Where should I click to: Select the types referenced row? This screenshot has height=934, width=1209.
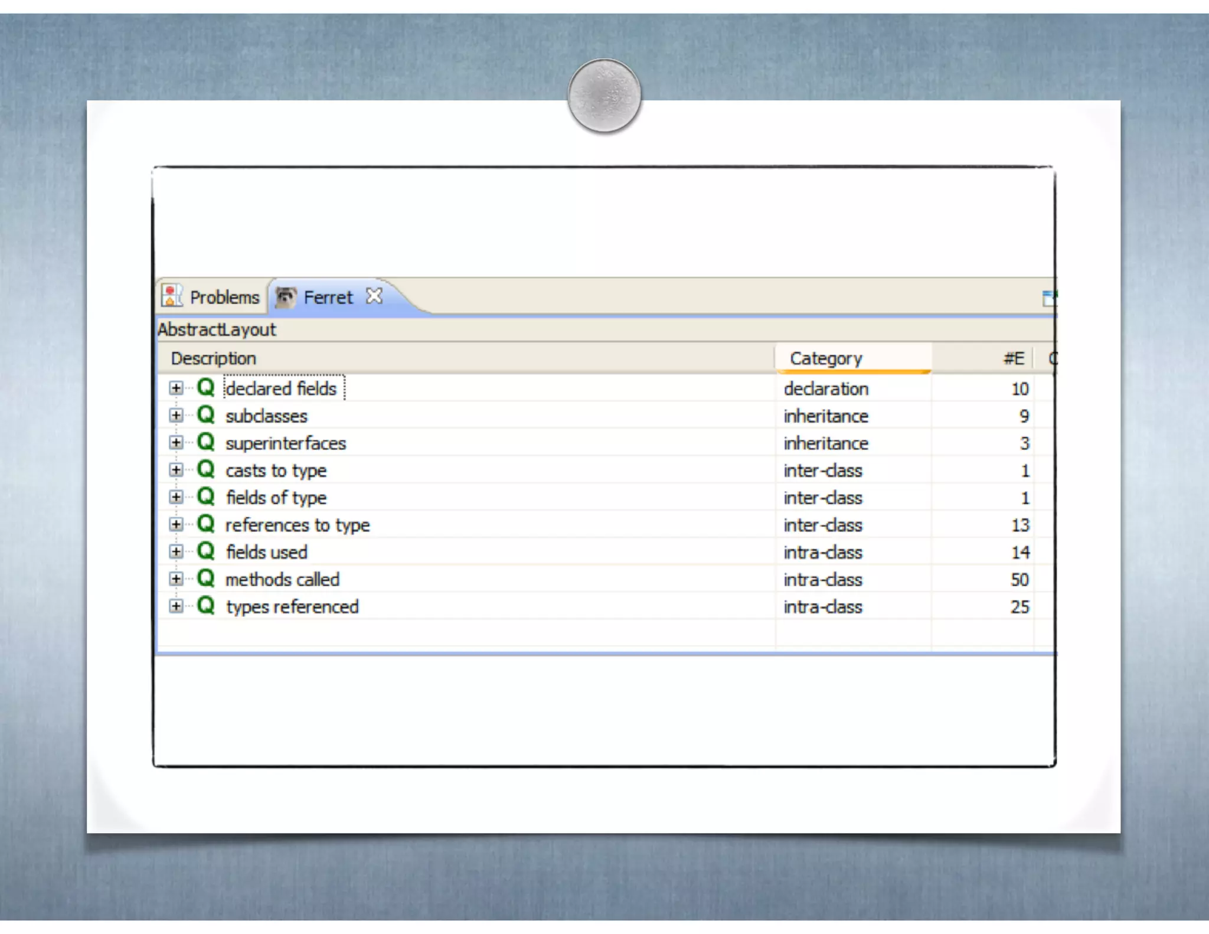292,607
